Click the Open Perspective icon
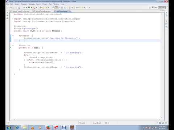This screenshot has width=174, height=130. (150, 8)
